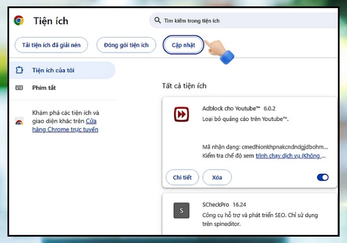Click text 'Loại bỏ quảng cáo trên Youtube™.'
Screen dimensions: 347x243
[245, 119]
